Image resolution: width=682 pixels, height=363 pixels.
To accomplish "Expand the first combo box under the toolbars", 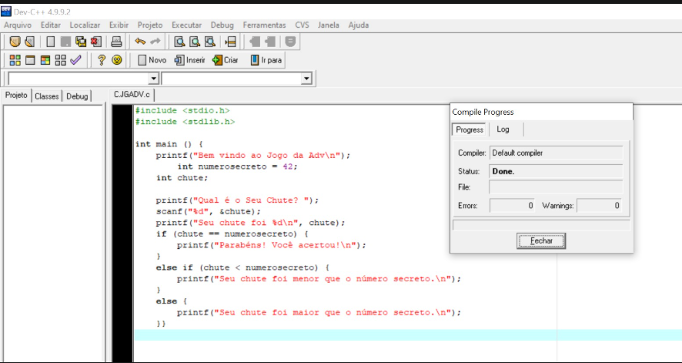I will point(153,79).
